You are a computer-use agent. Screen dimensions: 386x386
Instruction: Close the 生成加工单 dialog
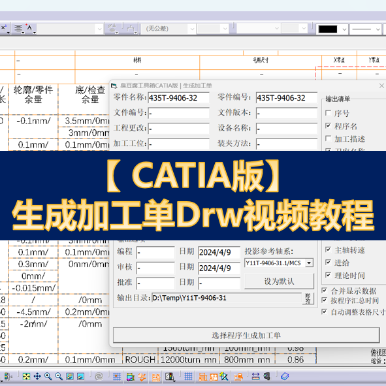(381, 86)
